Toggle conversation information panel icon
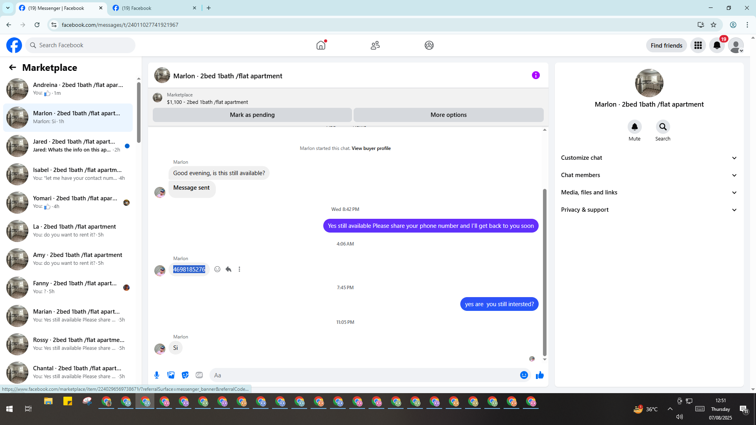The image size is (756, 425). click(535, 75)
